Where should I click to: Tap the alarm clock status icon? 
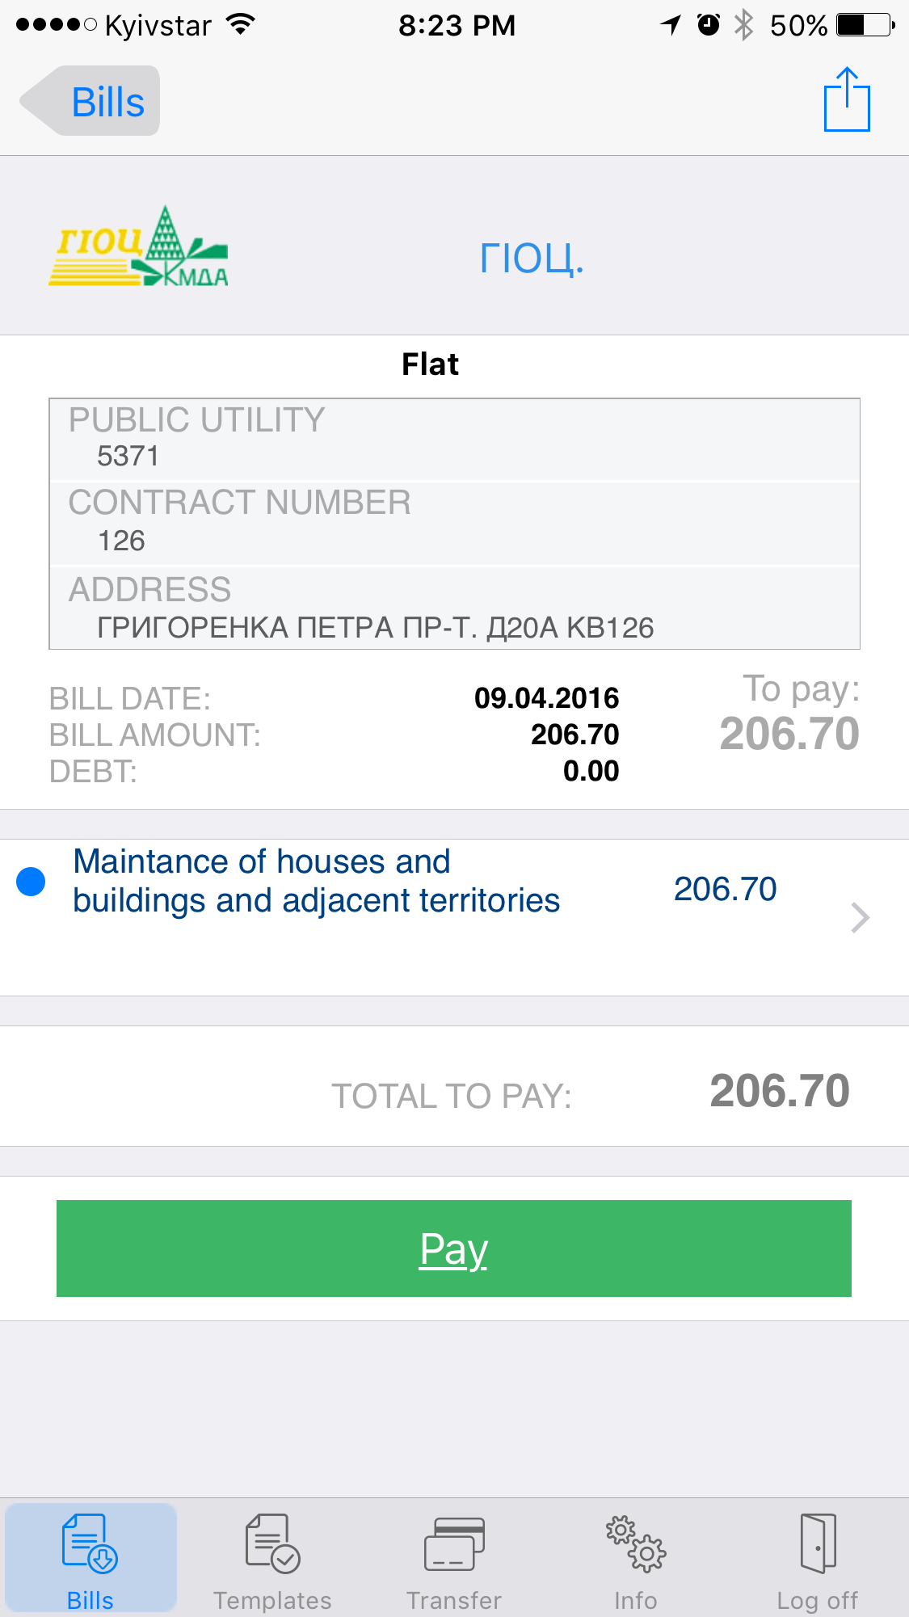(709, 25)
